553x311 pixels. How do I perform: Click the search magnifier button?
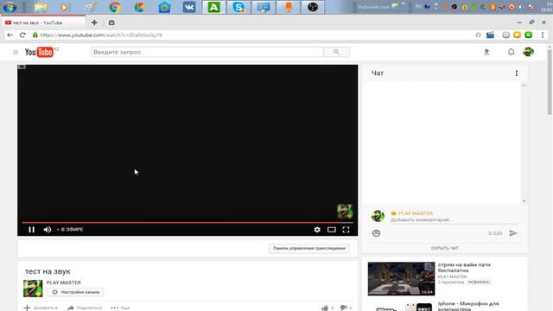click(336, 52)
